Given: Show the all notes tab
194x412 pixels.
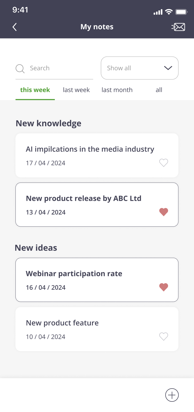Looking at the screenshot, I should point(159,90).
